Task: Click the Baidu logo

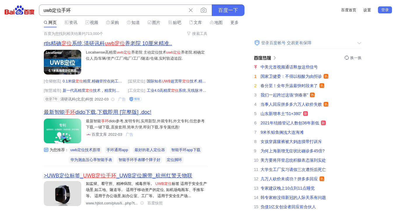Action: pos(20,10)
